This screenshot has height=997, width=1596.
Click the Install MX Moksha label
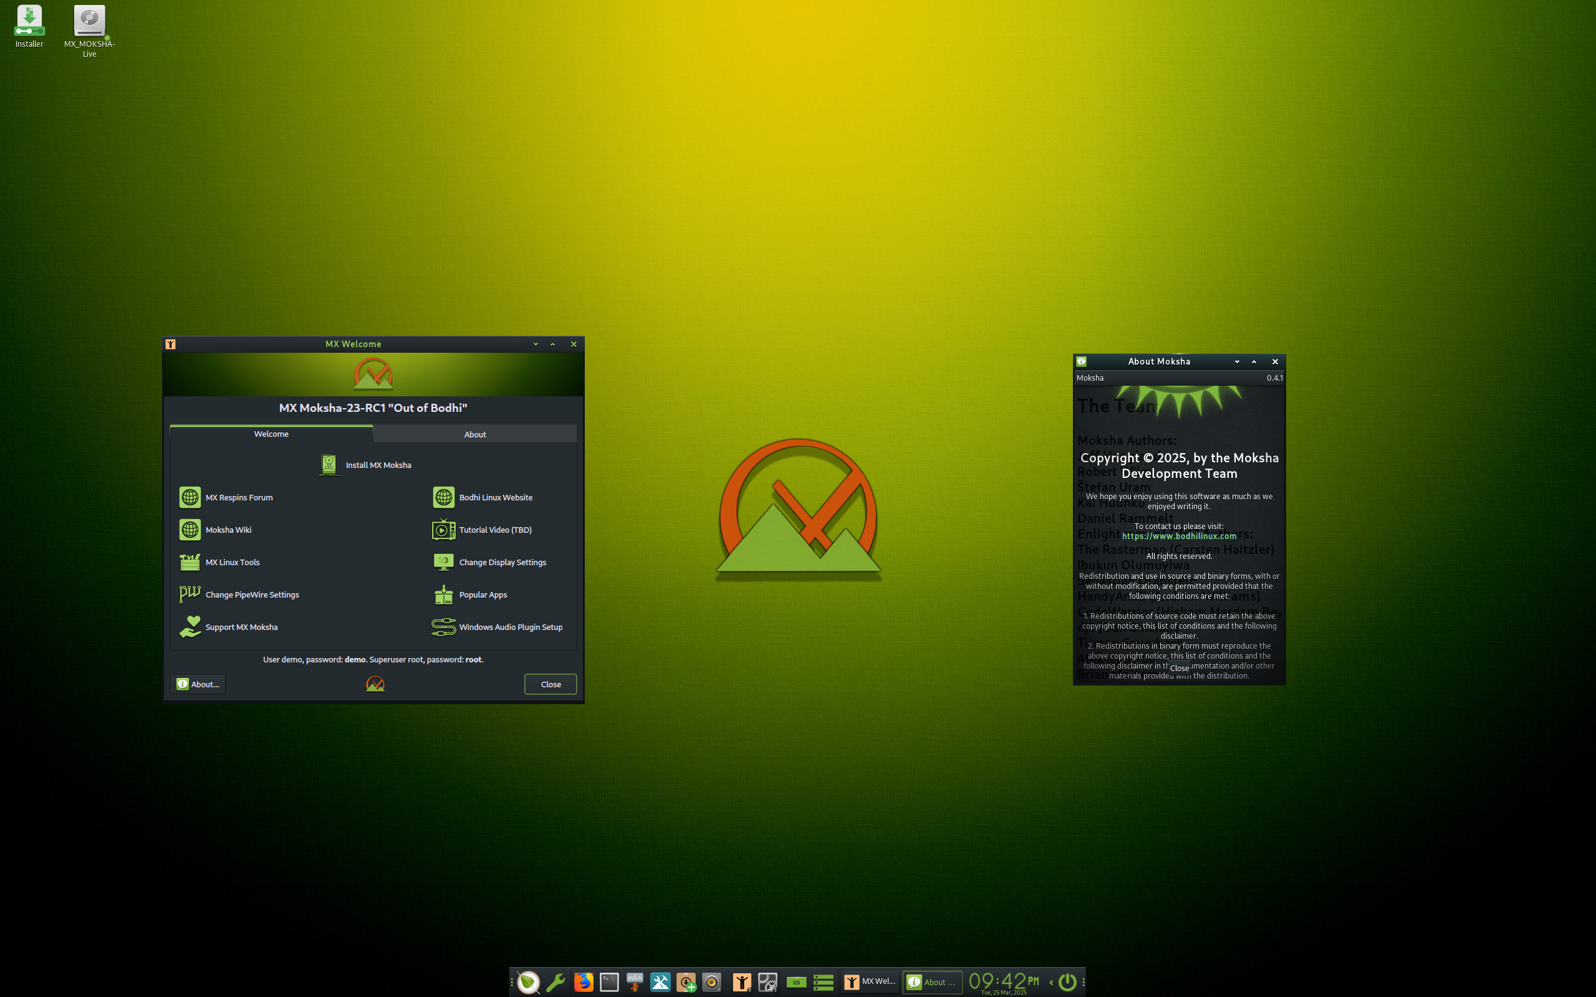point(378,465)
